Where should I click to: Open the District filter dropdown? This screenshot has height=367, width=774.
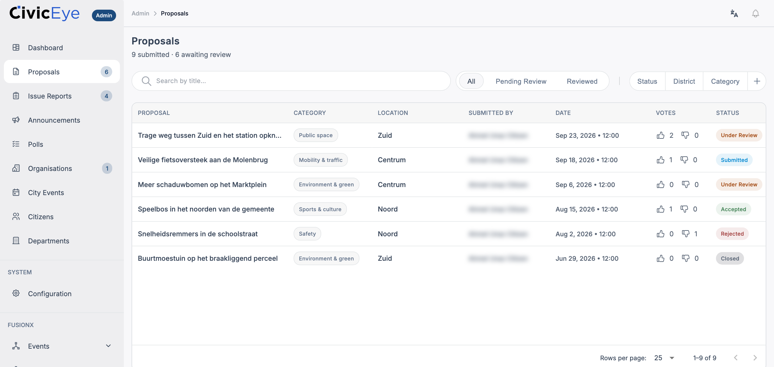(684, 81)
